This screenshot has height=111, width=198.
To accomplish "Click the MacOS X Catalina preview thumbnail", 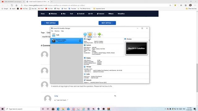I will (136, 48).
